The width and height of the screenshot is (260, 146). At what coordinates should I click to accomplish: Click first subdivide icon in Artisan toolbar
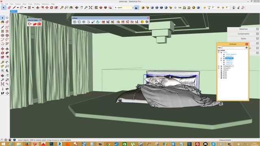[75, 22]
